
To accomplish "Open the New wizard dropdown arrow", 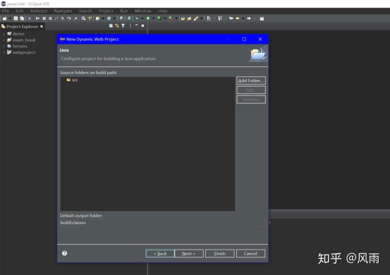I will click(x=10, y=18).
